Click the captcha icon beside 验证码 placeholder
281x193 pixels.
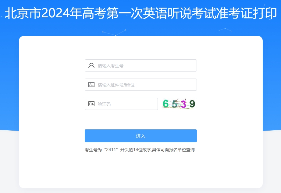pyautogui.click(x=91, y=104)
